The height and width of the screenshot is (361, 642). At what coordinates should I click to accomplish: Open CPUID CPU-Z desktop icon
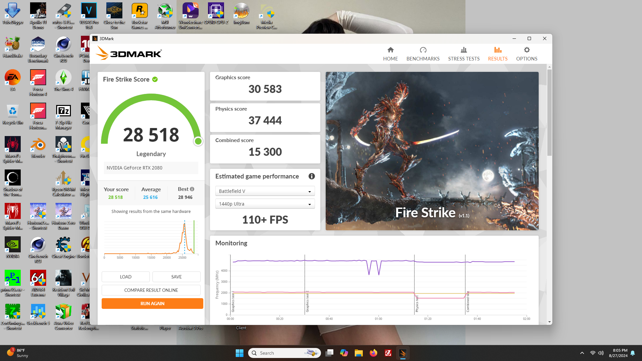pyautogui.click(x=216, y=14)
